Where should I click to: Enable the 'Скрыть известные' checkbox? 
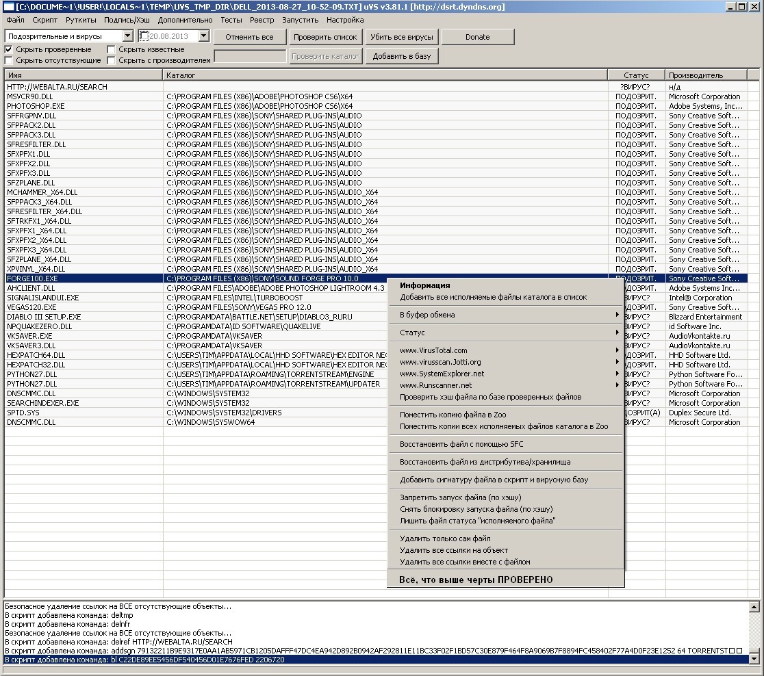pos(112,50)
